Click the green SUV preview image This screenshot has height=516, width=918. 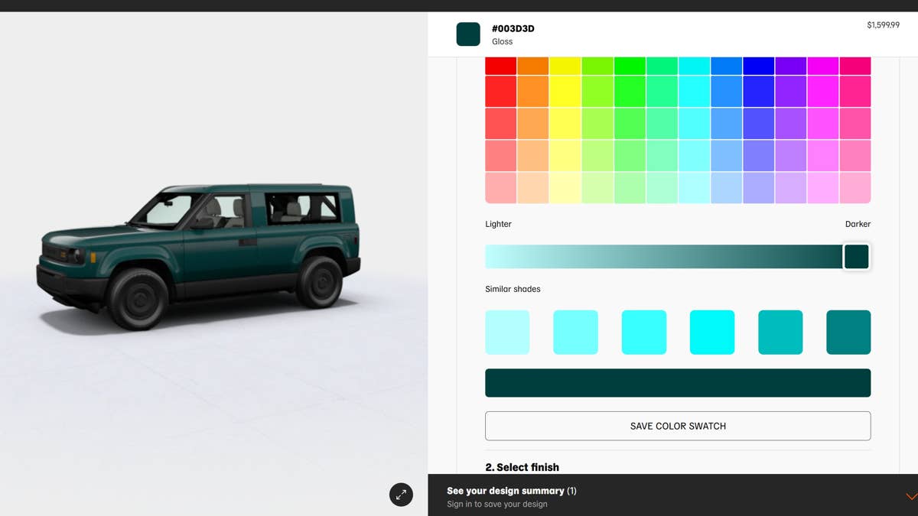198,255
